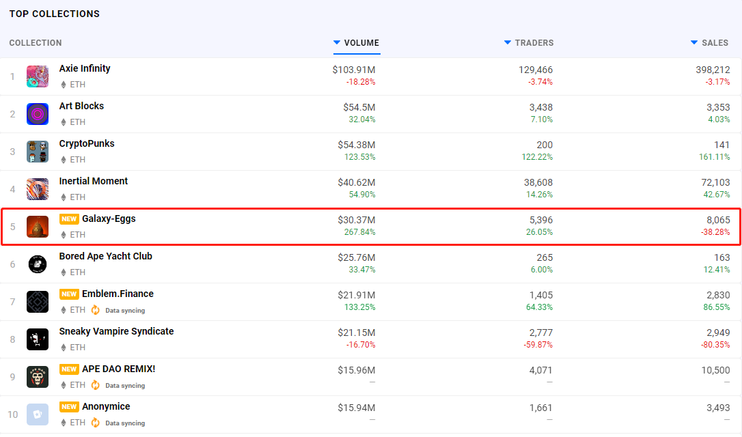Open the Bored Ape Yacht Club link

click(x=105, y=256)
